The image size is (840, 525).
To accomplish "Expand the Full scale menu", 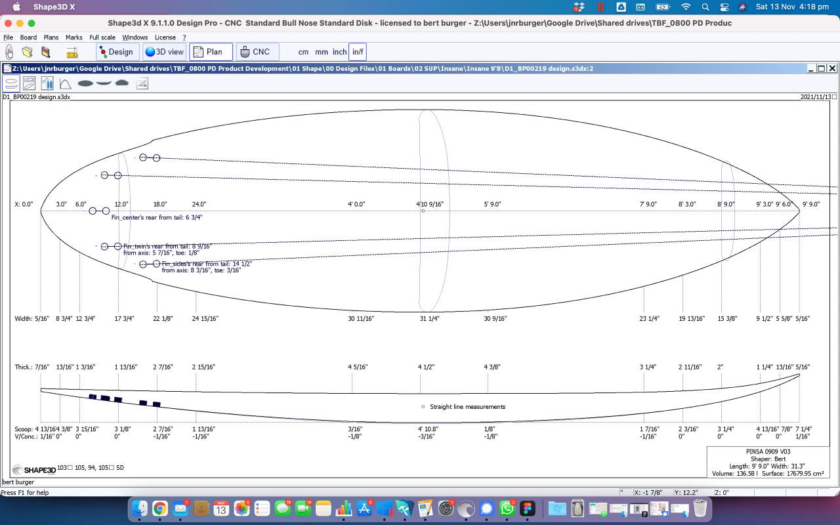I will point(102,37).
